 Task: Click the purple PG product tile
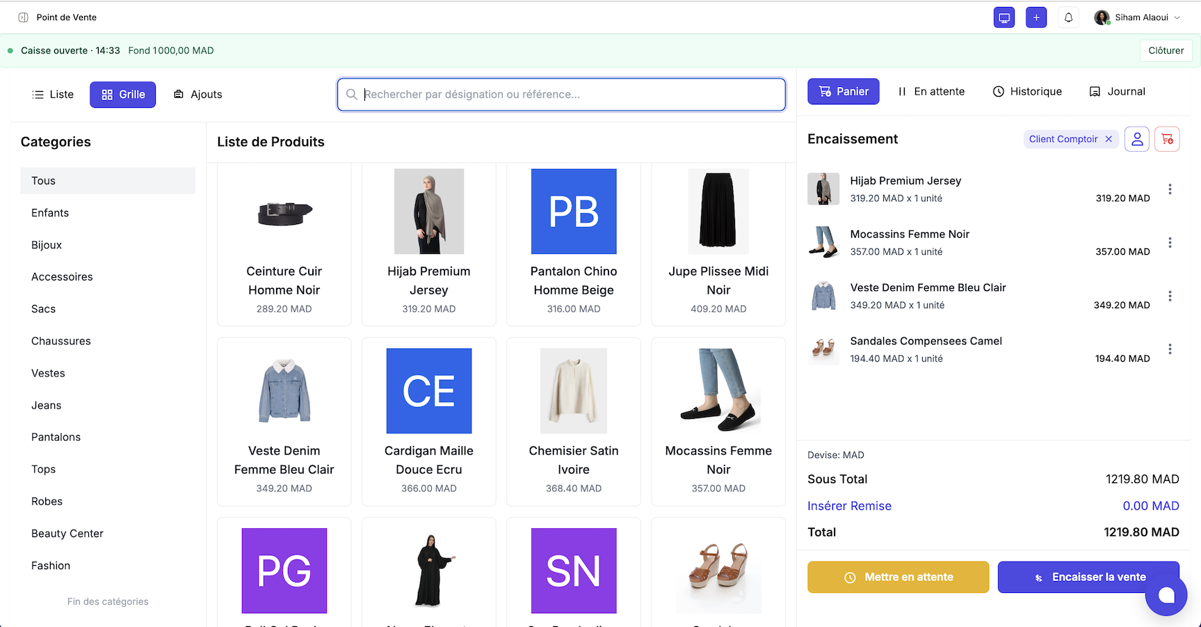coord(284,571)
